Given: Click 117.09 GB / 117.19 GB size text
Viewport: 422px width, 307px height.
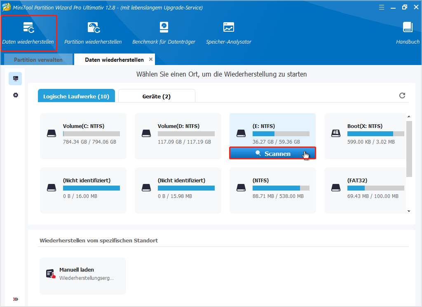Looking at the screenshot, I should (x=184, y=142).
